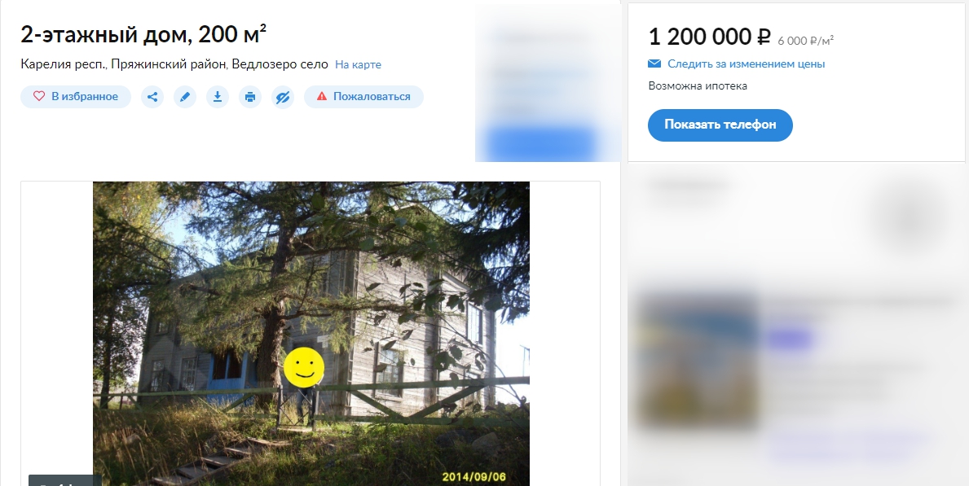Click the envelope icon beside the price-tracking link

pos(654,63)
